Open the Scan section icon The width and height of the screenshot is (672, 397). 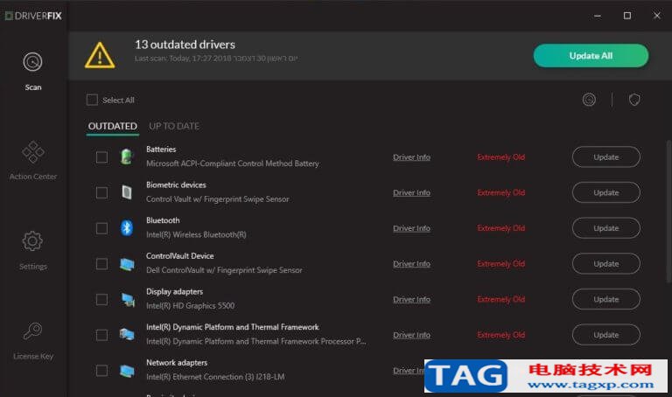pyautogui.click(x=32, y=62)
